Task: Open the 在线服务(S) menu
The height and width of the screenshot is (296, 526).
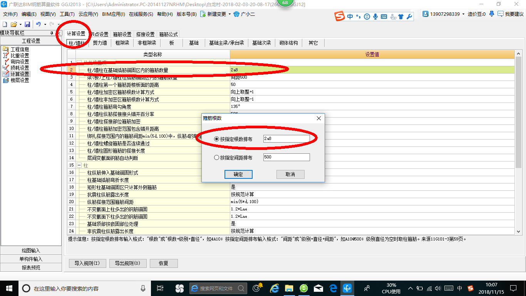Action: coord(141,14)
